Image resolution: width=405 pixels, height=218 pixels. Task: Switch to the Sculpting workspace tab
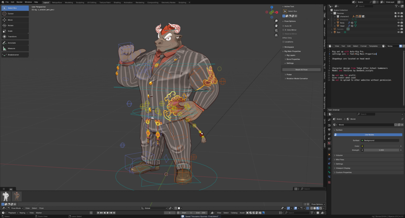[80, 2]
